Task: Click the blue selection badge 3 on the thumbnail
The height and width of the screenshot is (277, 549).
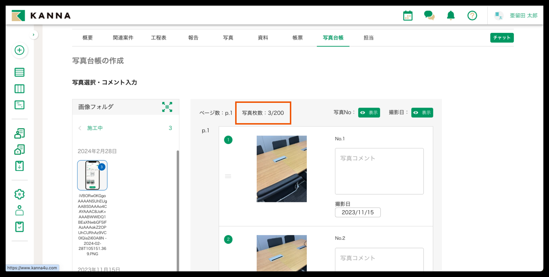Action: click(102, 167)
